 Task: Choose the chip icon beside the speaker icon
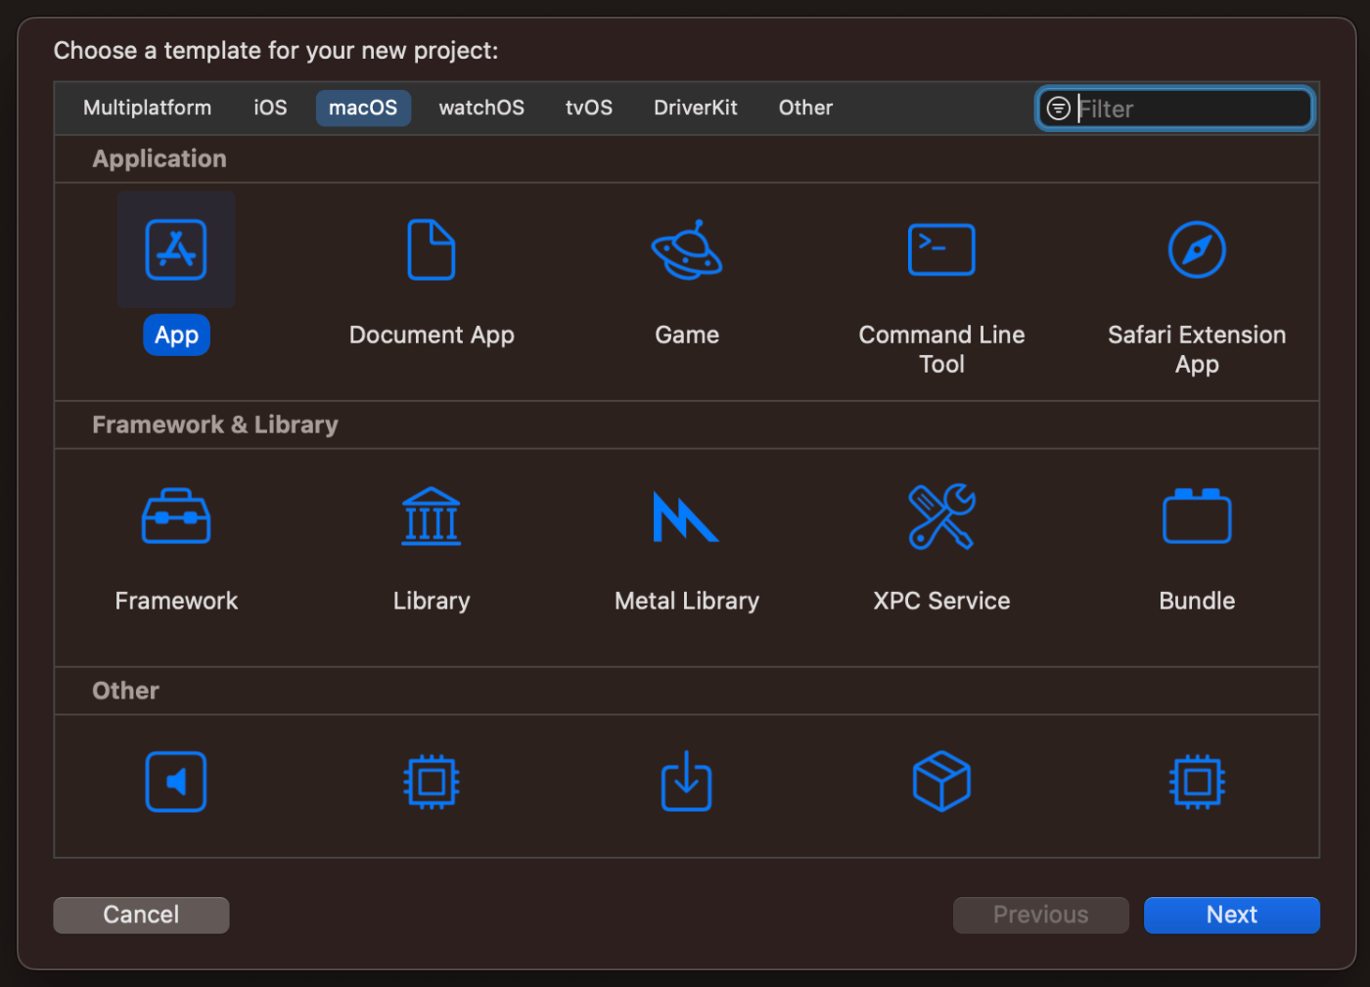click(x=432, y=782)
